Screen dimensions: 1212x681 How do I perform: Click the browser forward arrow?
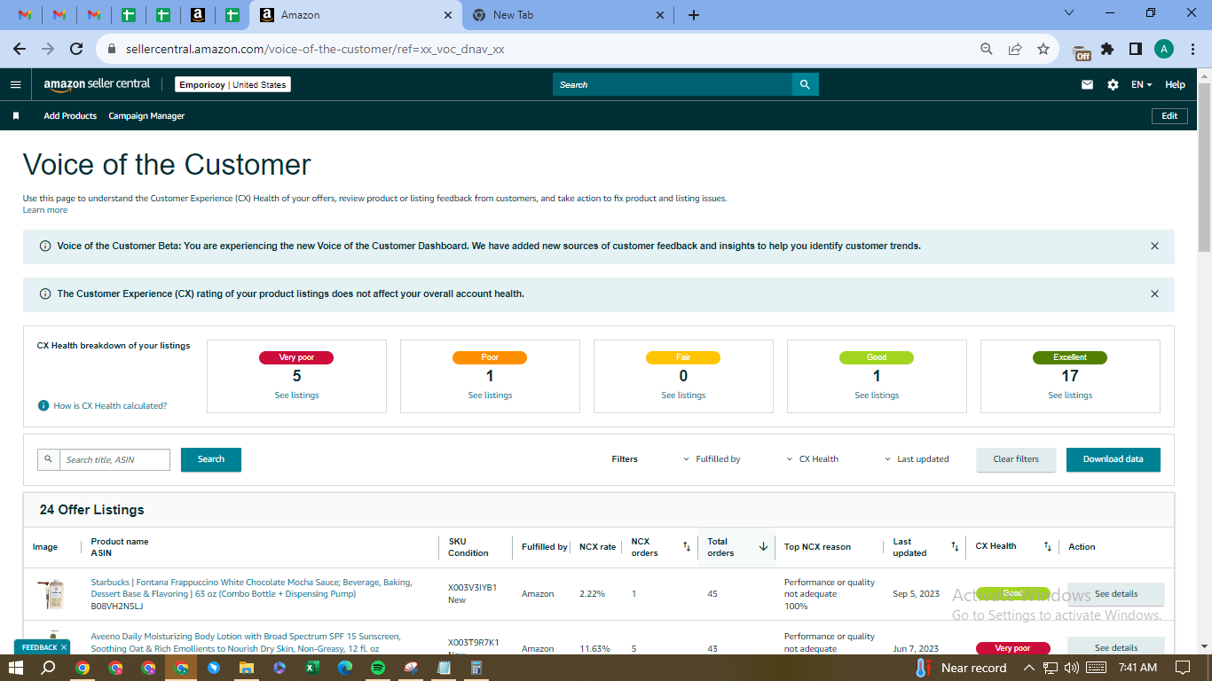49,49
